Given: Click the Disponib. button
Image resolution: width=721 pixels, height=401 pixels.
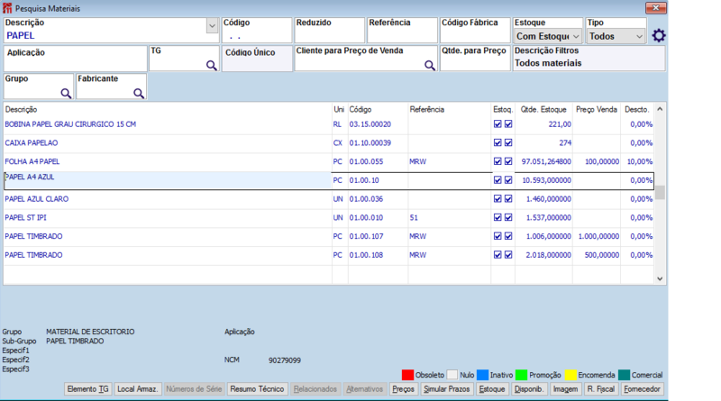Looking at the screenshot, I should [529, 389].
